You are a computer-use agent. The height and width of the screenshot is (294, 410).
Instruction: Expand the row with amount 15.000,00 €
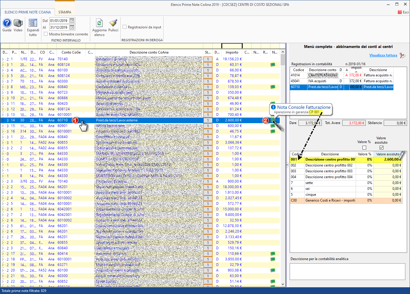pos(3,209)
